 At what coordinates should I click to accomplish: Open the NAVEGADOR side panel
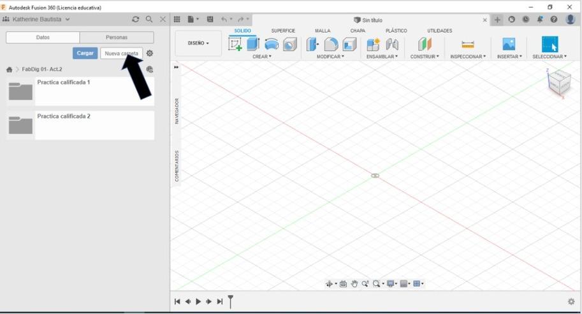[177, 111]
